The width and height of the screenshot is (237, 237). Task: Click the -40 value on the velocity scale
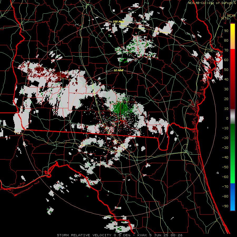point(225,157)
